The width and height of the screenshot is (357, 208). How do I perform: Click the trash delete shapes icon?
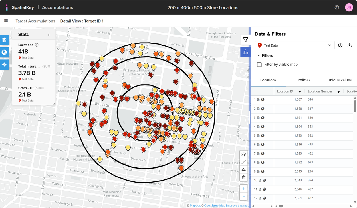[x=244, y=177]
